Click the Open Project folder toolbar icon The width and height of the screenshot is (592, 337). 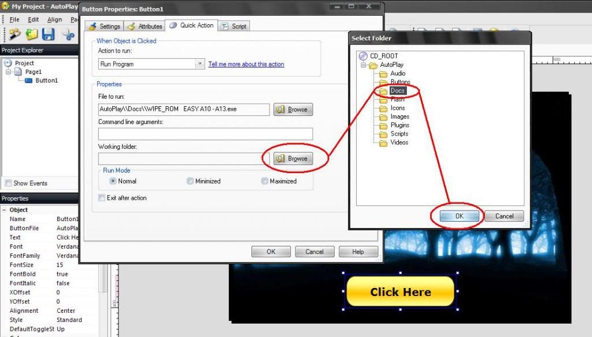click(32, 35)
